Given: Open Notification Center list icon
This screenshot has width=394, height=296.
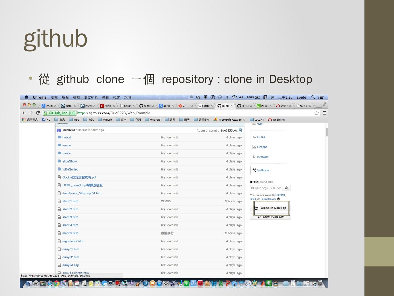Looking at the screenshot, I should pos(321,97).
